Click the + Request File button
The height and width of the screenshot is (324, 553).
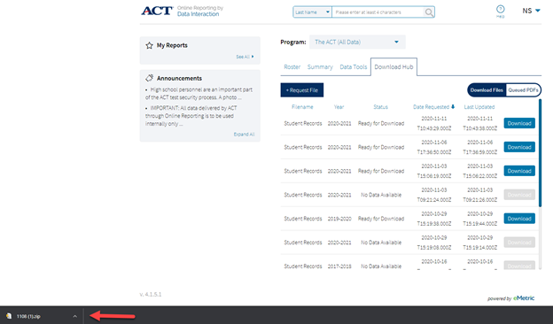point(302,90)
